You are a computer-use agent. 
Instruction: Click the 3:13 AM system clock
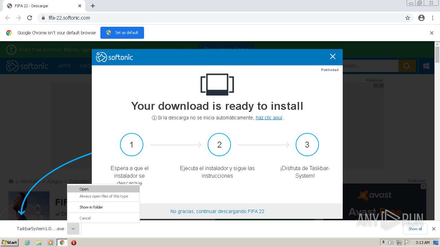(422, 243)
